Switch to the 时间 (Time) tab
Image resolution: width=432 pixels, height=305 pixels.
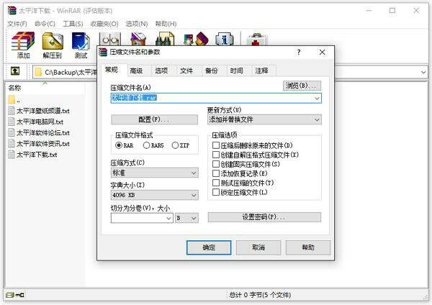click(237, 70)
